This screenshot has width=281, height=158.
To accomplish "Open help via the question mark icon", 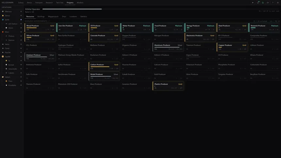I will [x=273, y=3].
